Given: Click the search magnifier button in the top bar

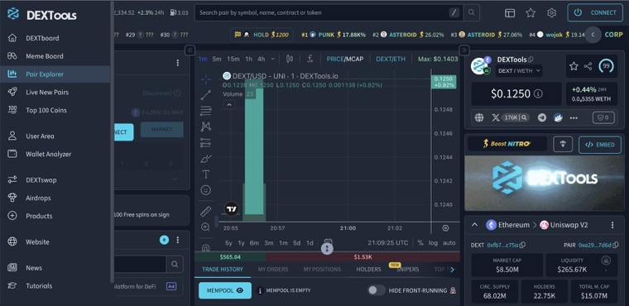Looking at the screenshot, I should [472, 13].
